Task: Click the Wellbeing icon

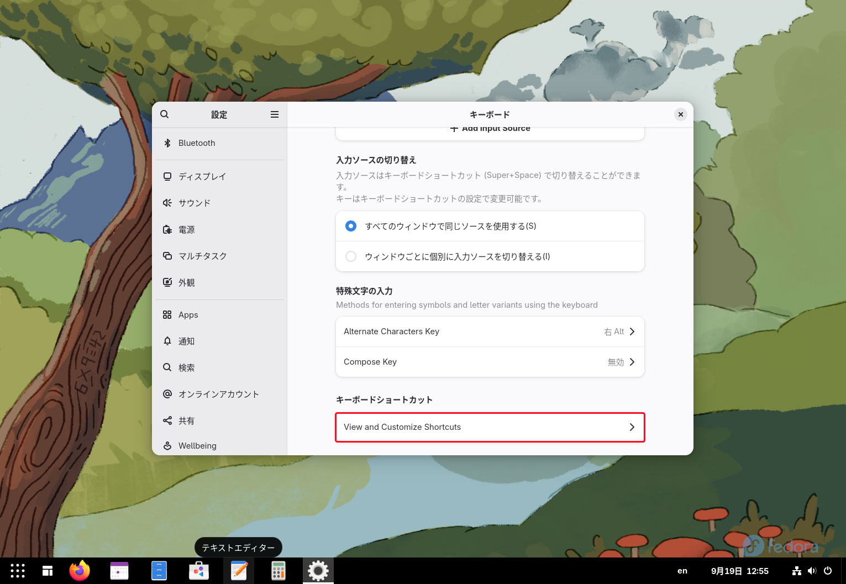Action: pyautogui.click(x=167, y=445)
